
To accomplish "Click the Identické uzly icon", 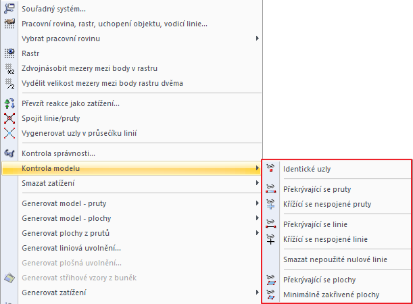I will click(x=271, y=168).
